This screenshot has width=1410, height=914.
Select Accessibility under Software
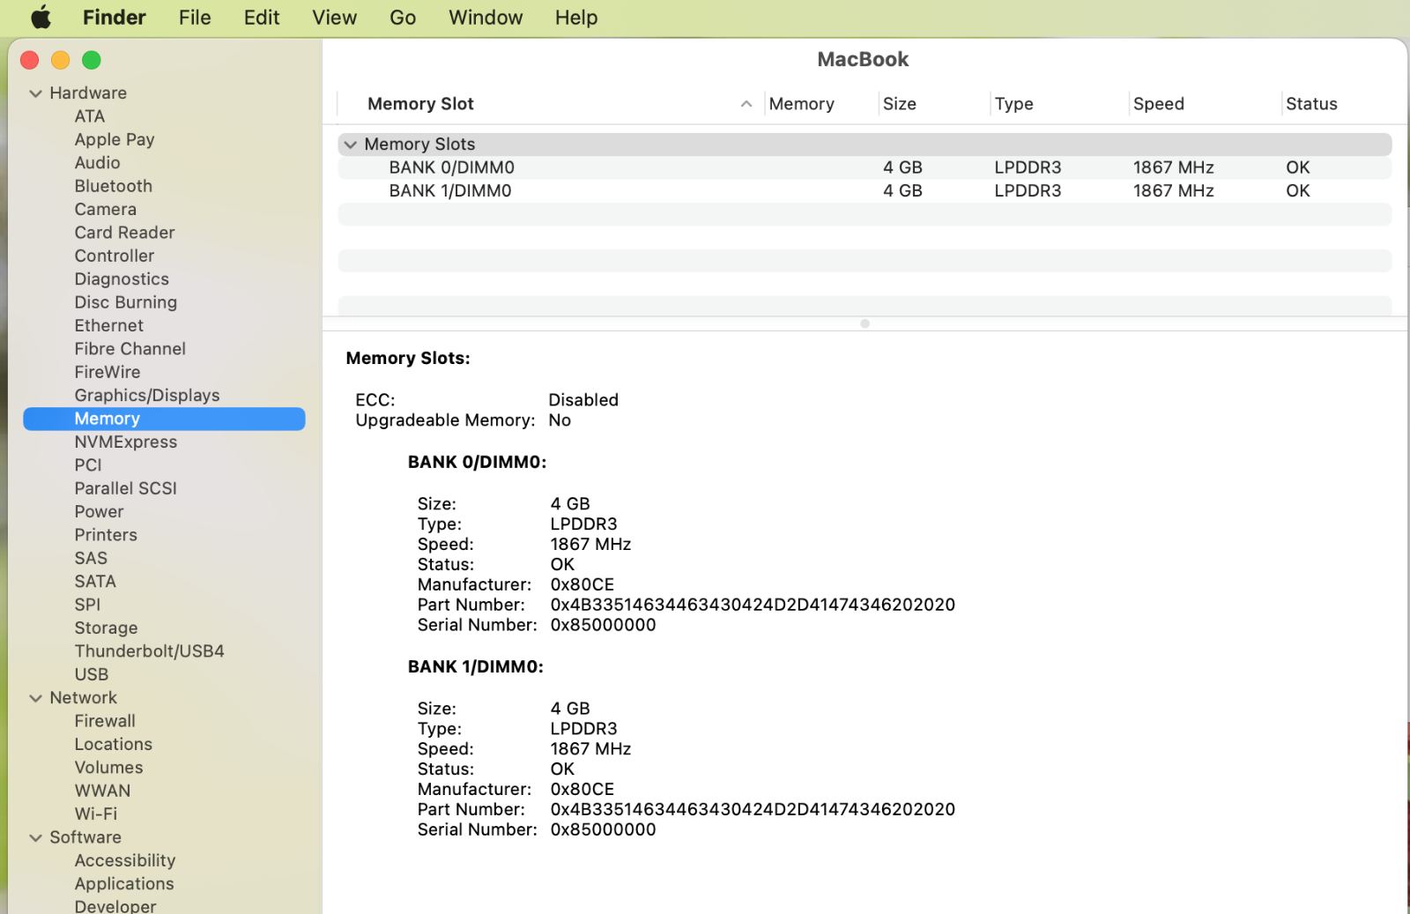125,861
